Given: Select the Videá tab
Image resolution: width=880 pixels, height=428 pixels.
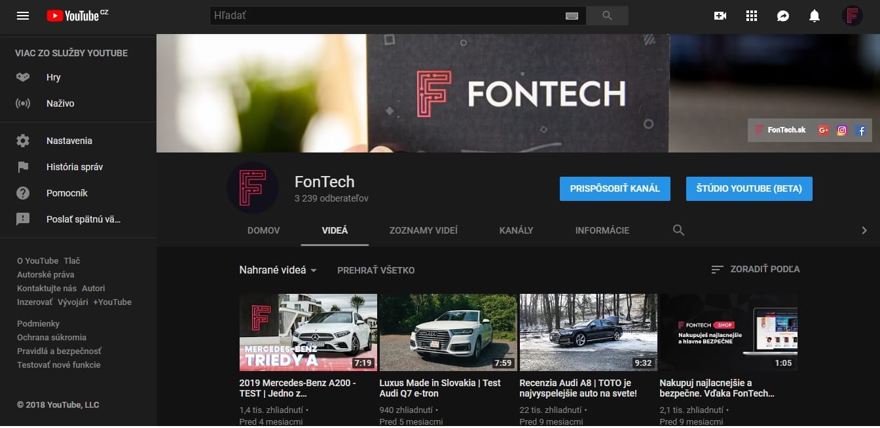Looking at the screenshot, I should coord(335,230).
